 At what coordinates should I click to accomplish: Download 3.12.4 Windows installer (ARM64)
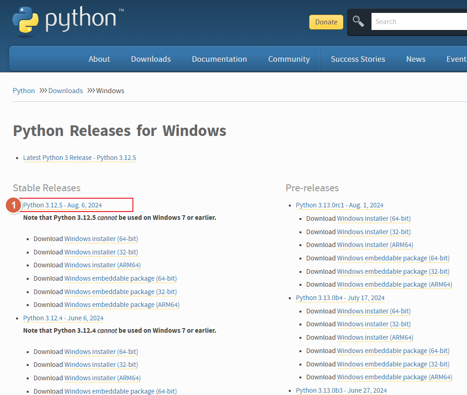[x=102, y=378]
